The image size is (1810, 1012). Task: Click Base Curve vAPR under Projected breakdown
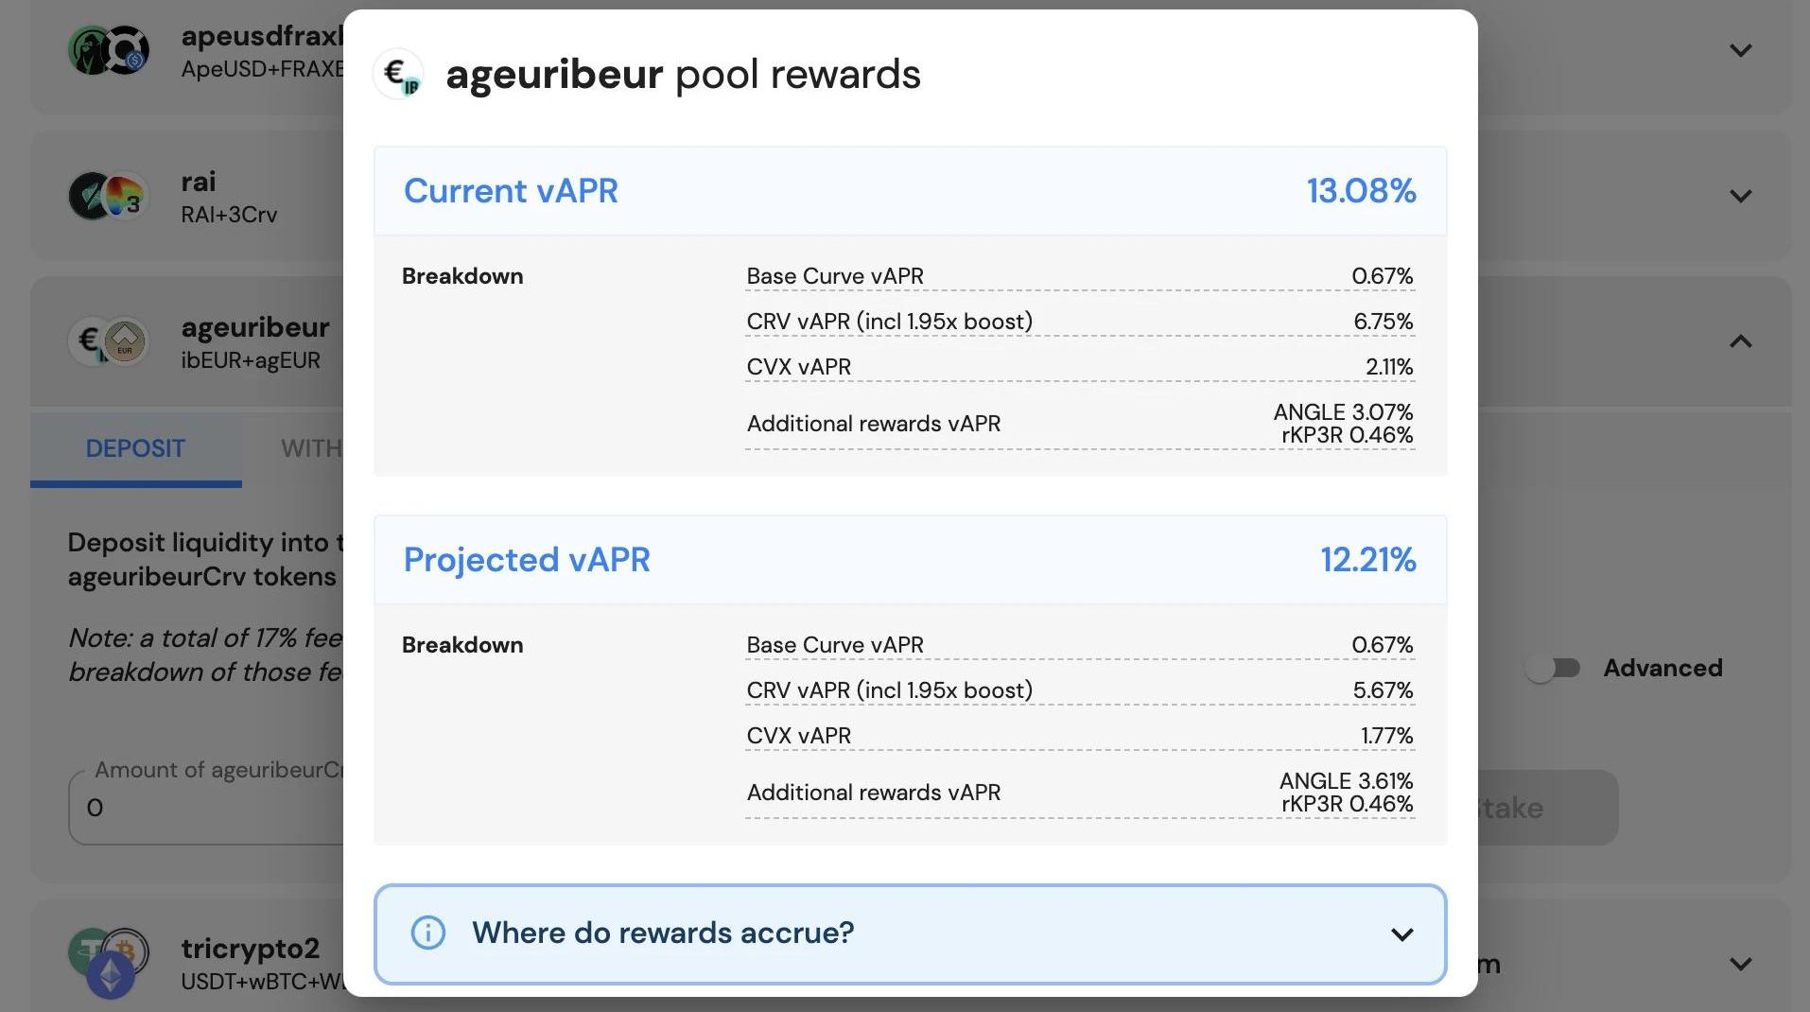[835, 645]
